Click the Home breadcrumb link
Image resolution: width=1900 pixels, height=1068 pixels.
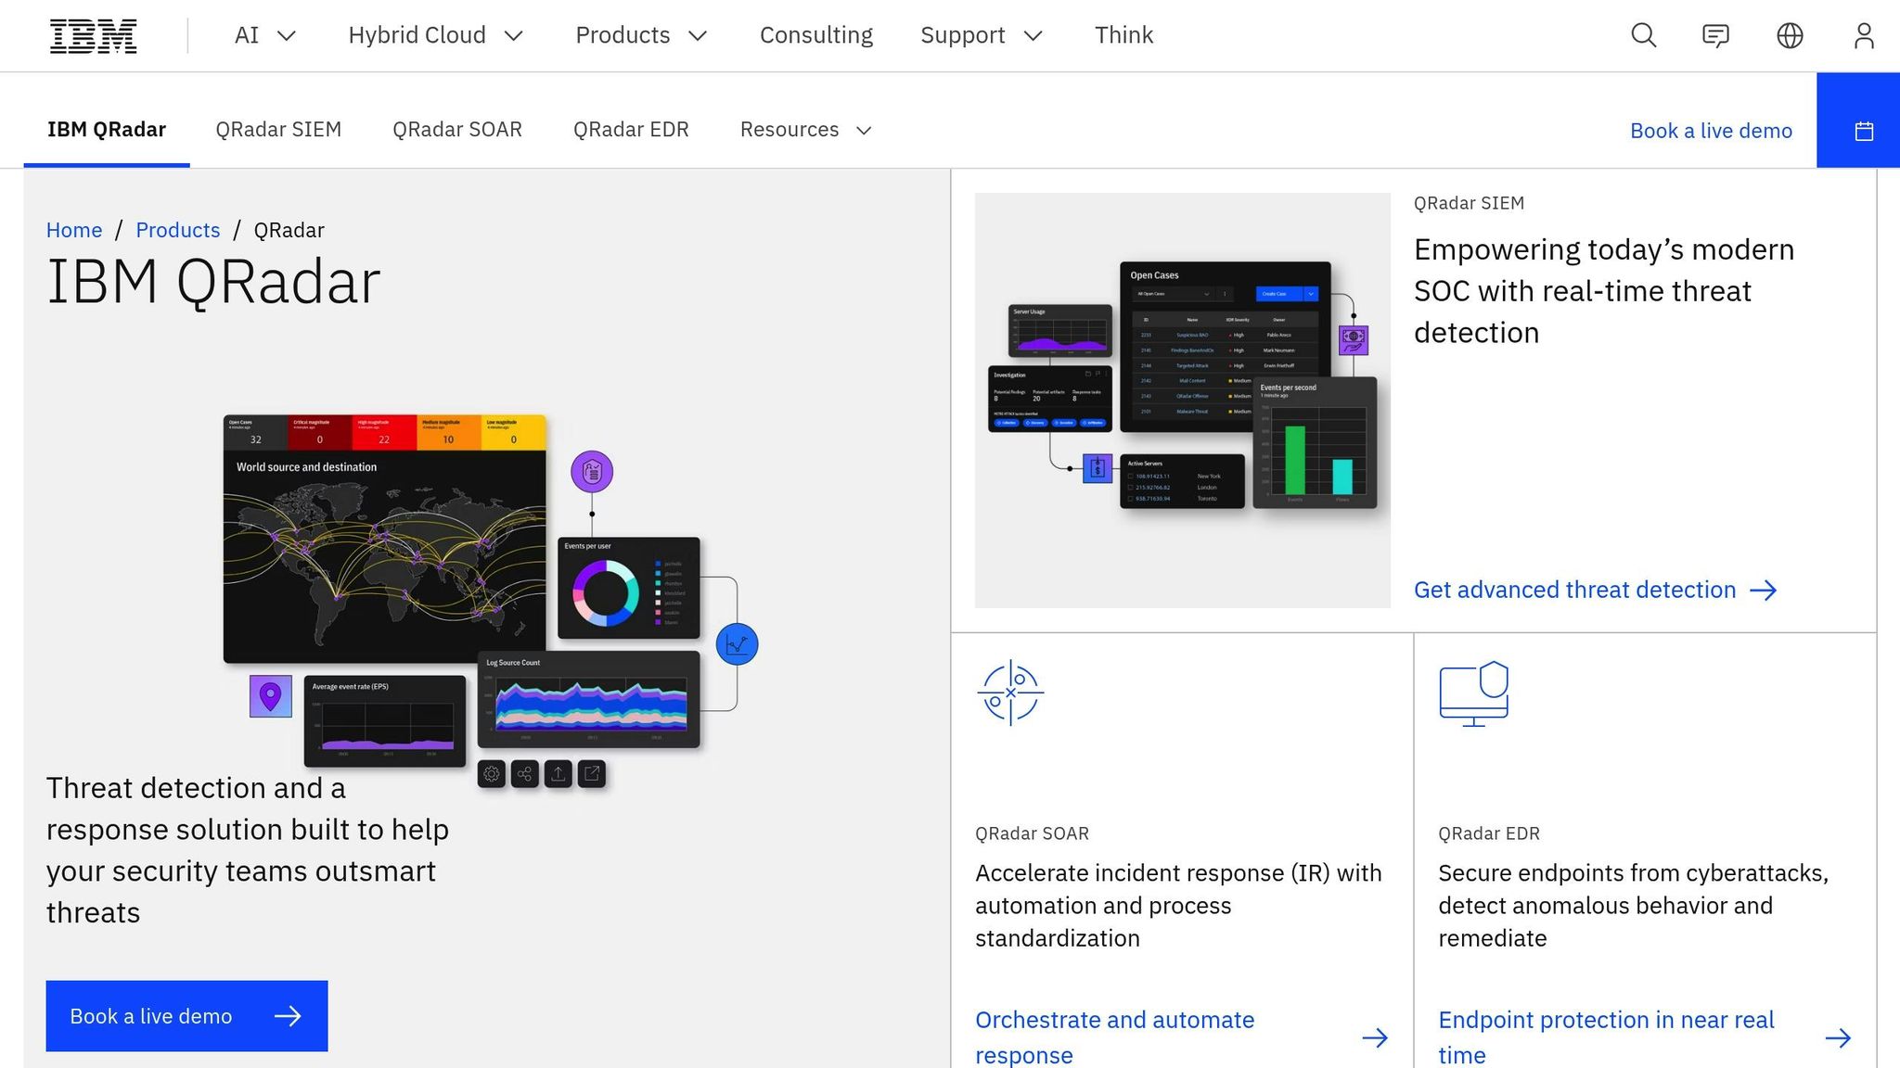74,230
